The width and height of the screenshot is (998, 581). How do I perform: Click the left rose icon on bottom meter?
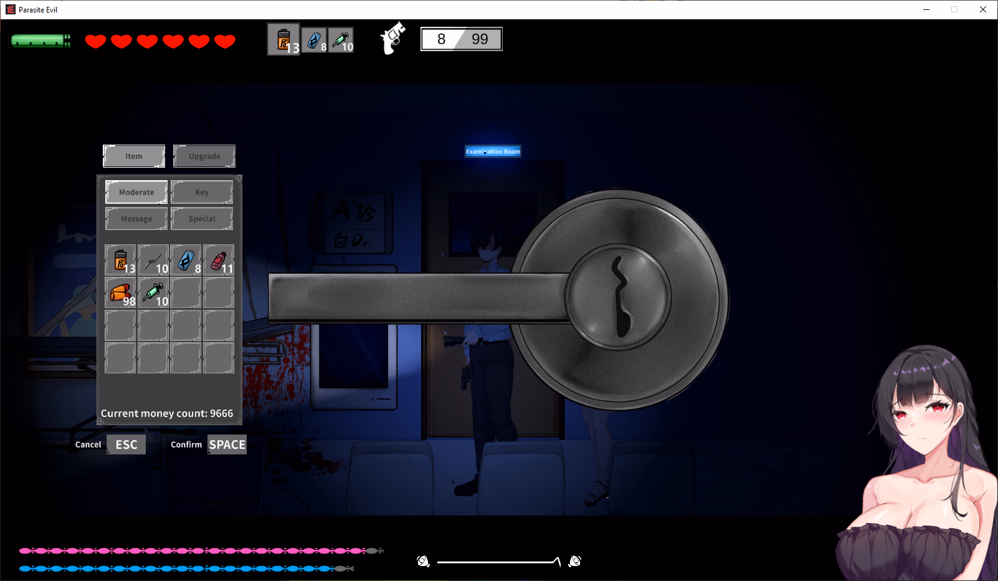(423, 562)
